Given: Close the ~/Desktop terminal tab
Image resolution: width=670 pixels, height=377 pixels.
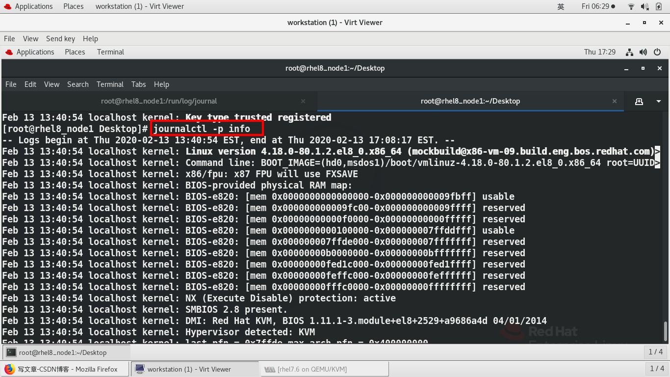Looking at the screenshot, I should (x=615, y=101).
